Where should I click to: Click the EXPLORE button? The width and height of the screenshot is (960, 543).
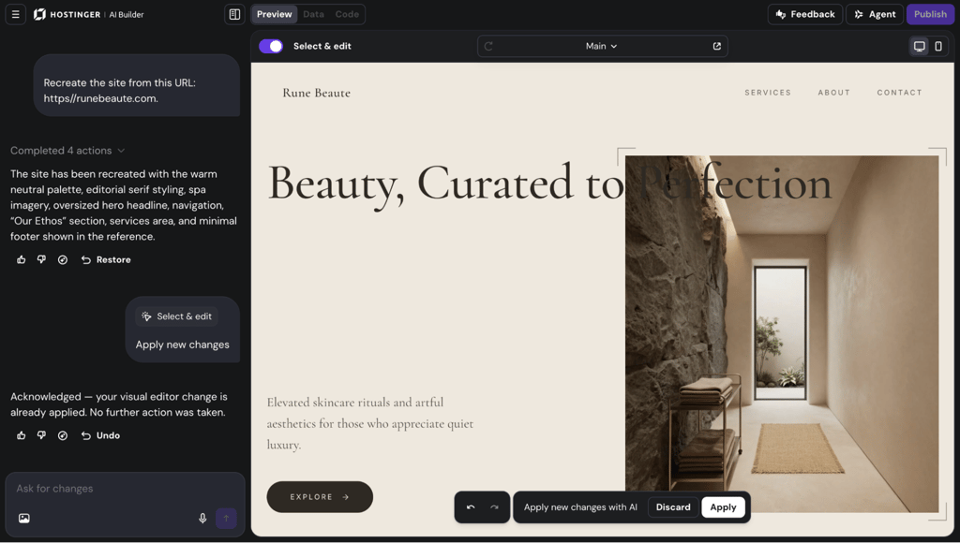(320, 497)
